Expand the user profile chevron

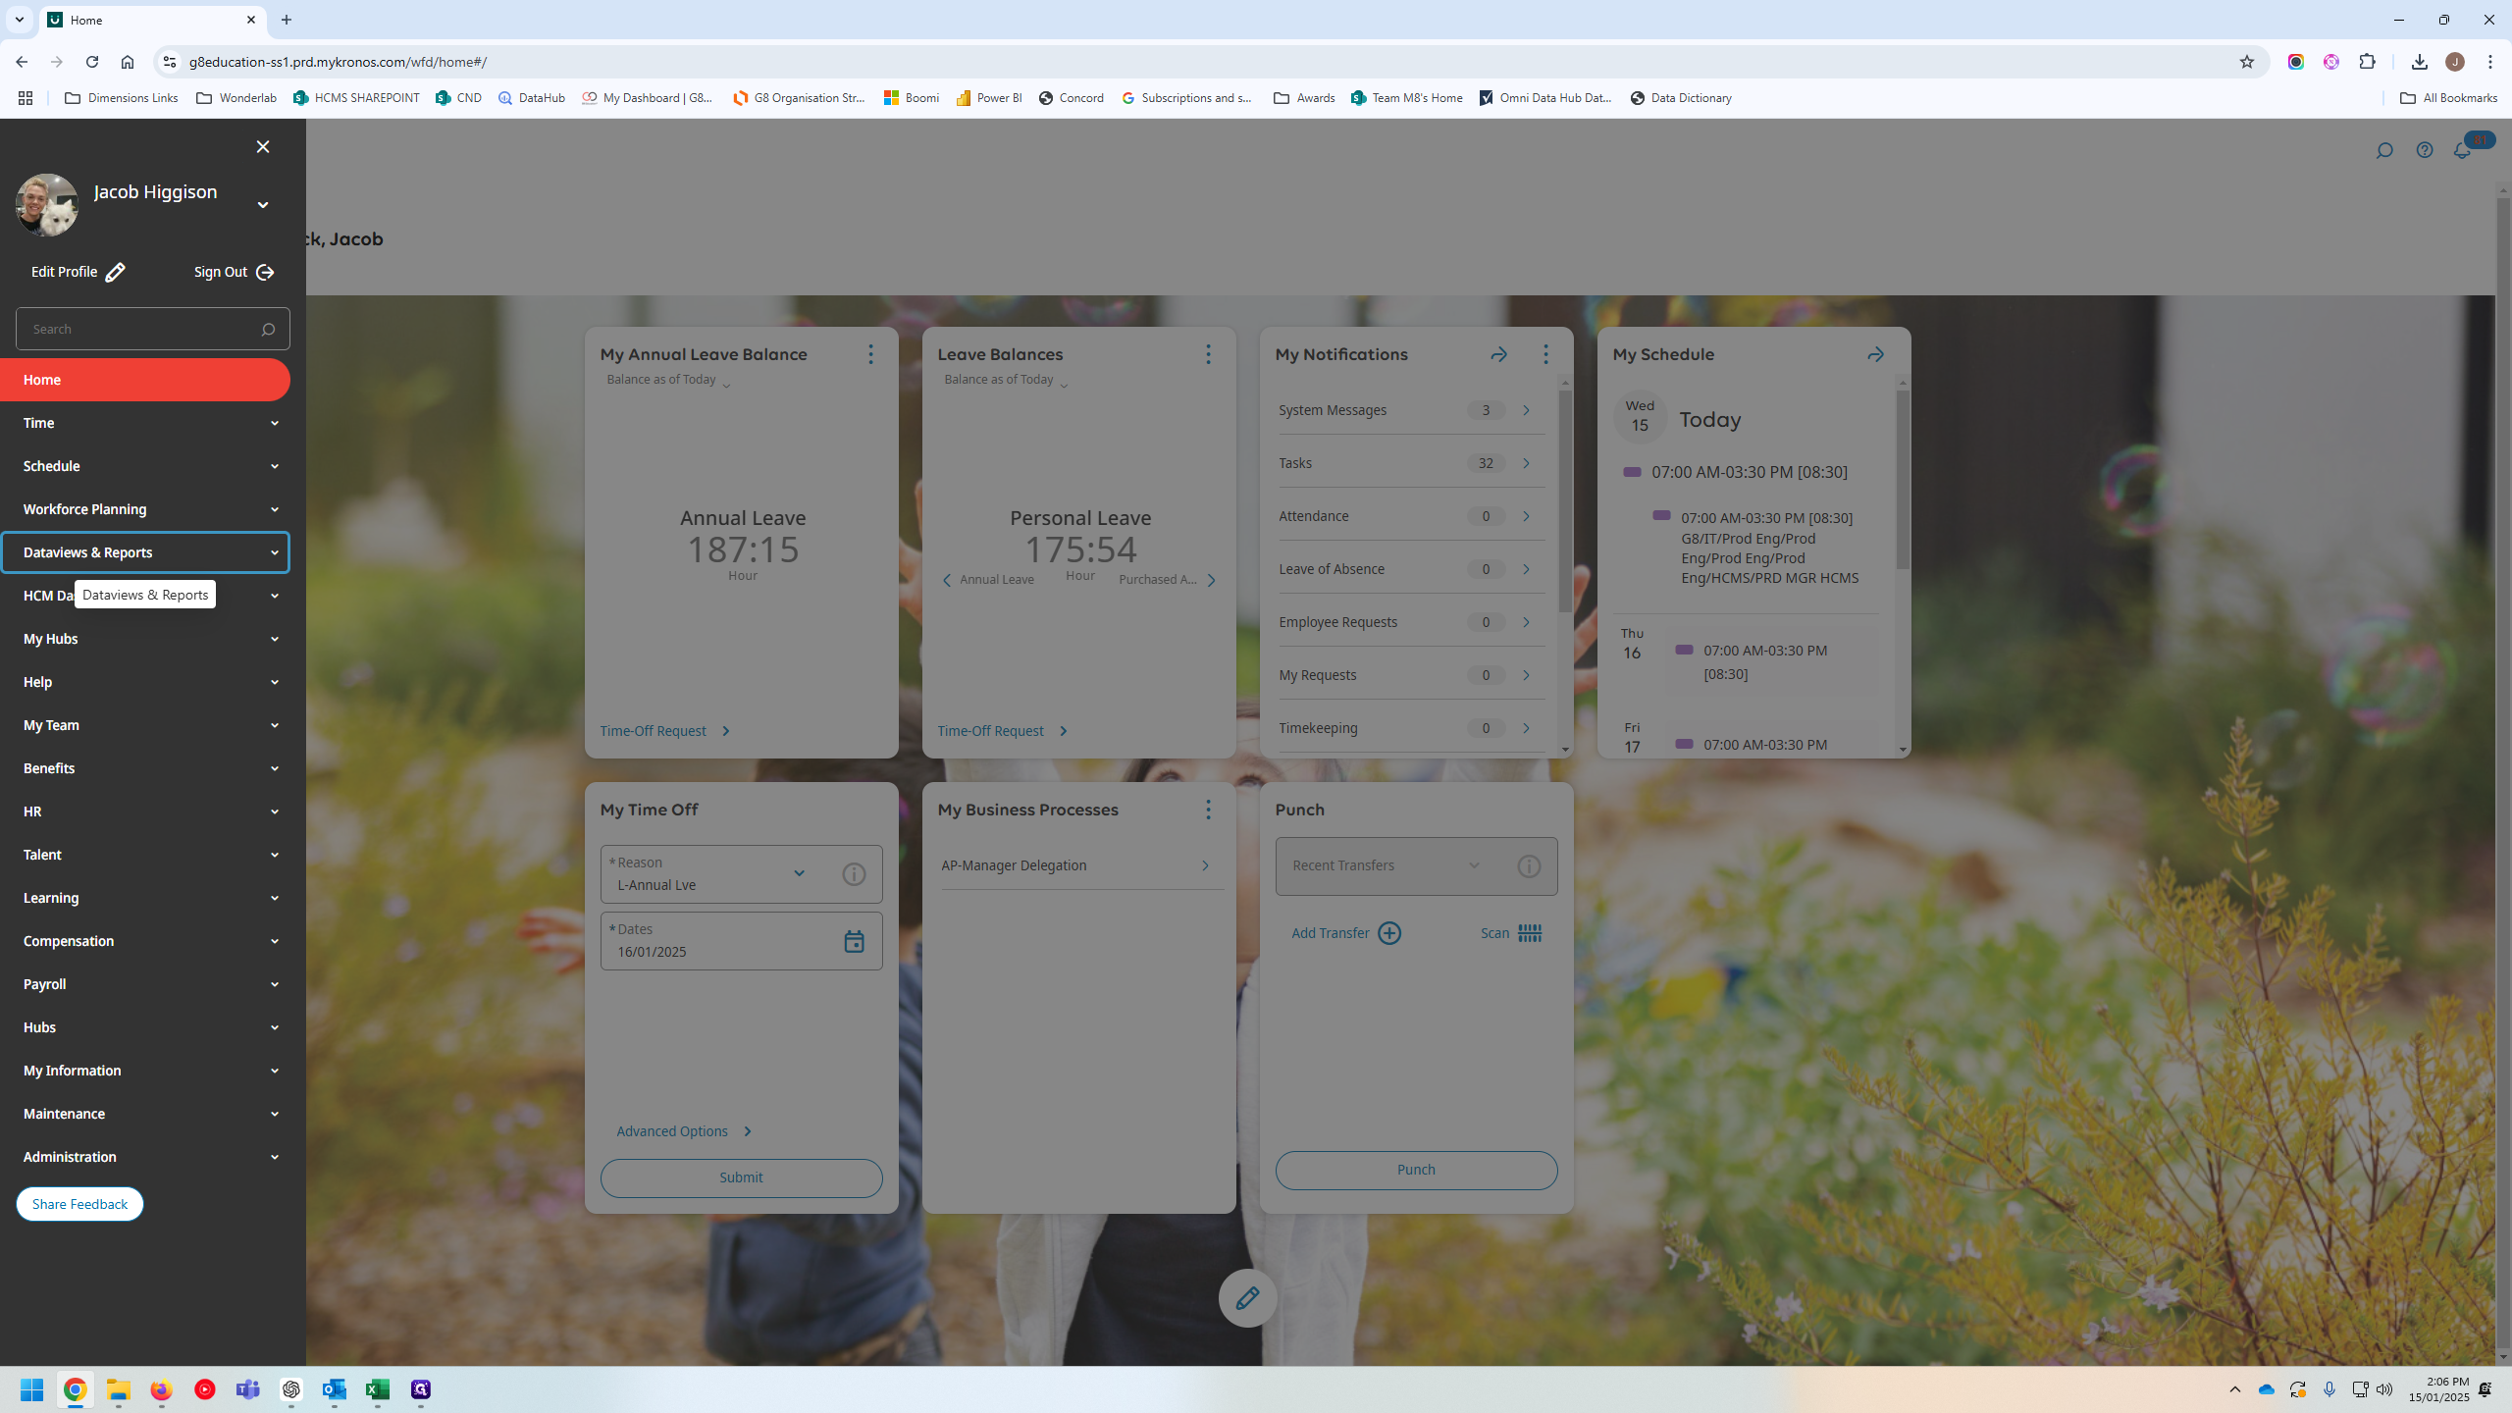pyautogui.click(x=262, y=205)
